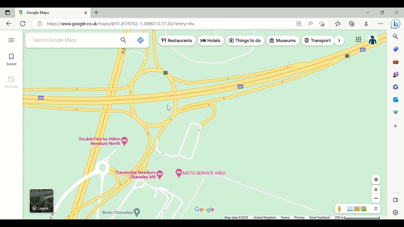Open the sidebar Microsoft 365 icon
Viewport: 404px width, 227px height.
395,87
